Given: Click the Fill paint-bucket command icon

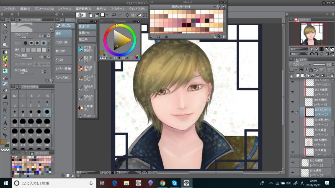Looking at the screenshot, I should point(139,15).
